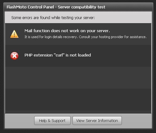
Task: Click the yellow warning triangle icon
Action: click(14, 34)
